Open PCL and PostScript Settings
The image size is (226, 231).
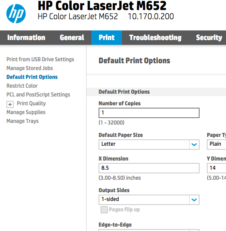38,94
